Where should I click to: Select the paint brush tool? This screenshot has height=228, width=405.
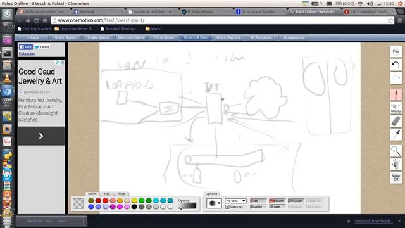pyautogui.click(x=396, y=94)
